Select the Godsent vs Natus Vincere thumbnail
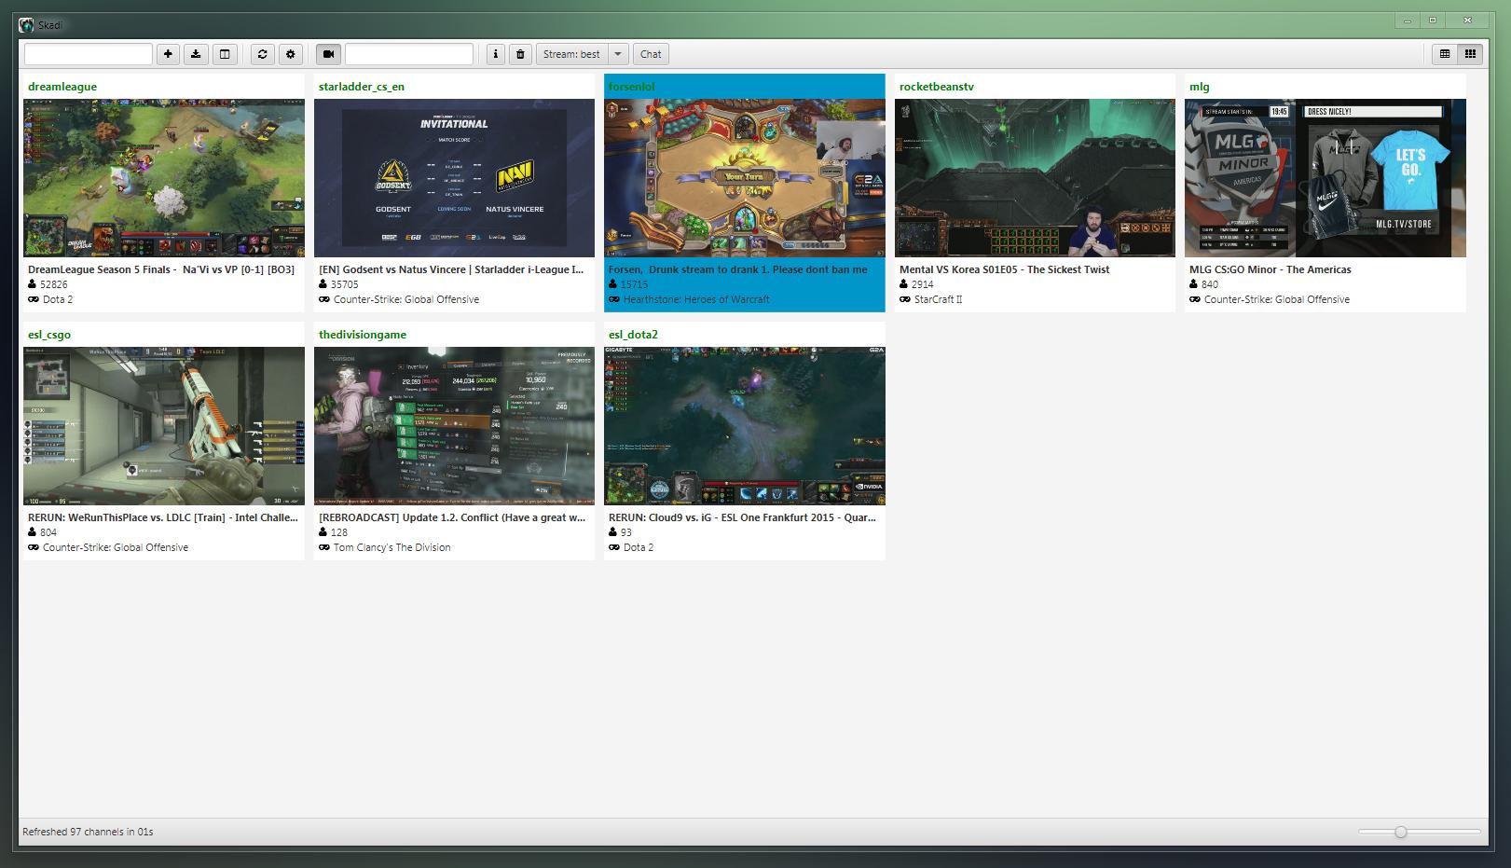1511x868 pixels. coord(454,178)
